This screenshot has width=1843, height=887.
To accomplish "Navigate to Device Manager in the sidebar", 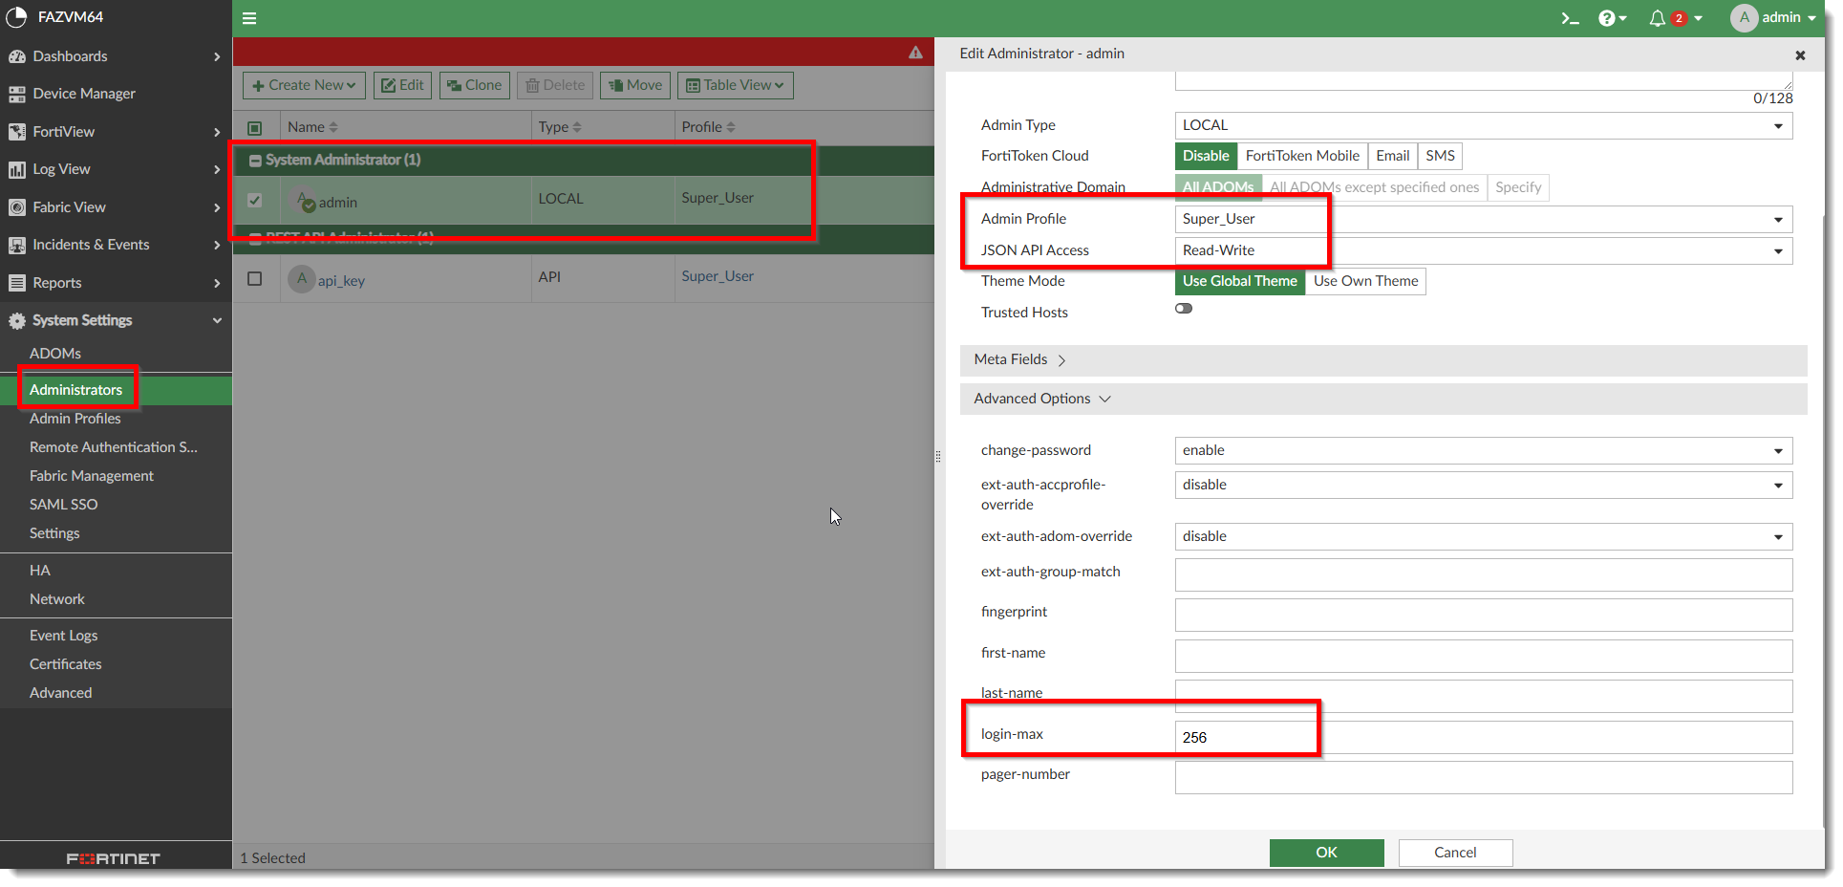I will click(84, 93).
